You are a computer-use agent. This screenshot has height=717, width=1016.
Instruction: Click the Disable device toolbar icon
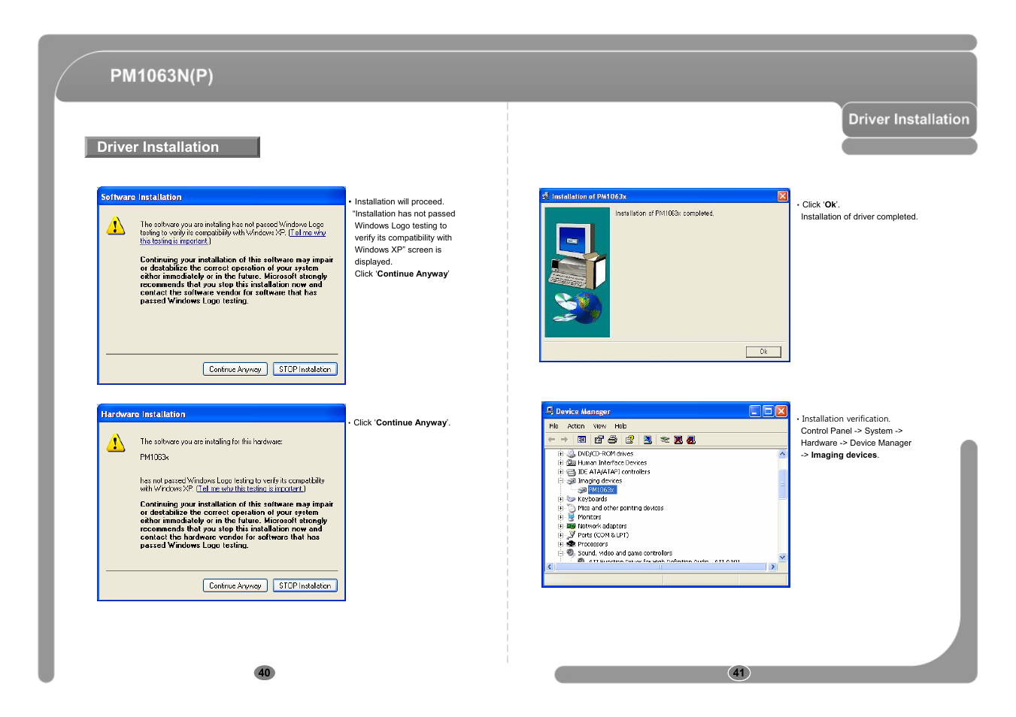(x=691, y=440)
